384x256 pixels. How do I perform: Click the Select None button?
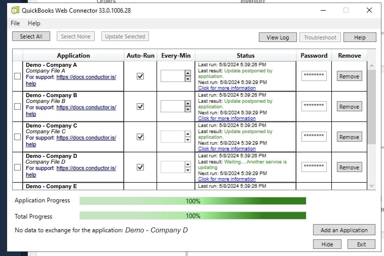76,36
